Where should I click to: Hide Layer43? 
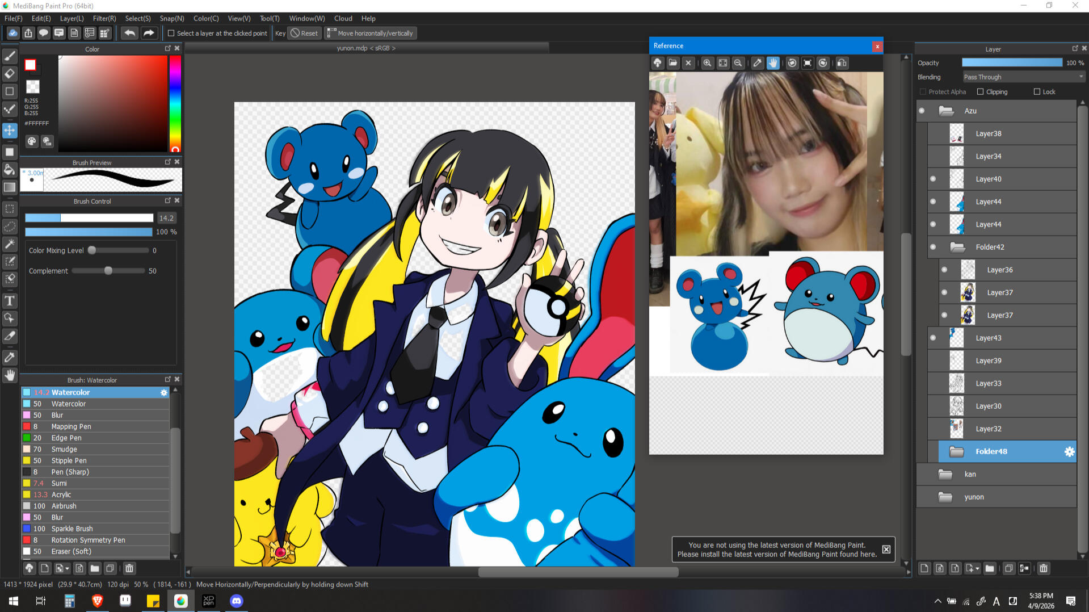coord(933,338)
